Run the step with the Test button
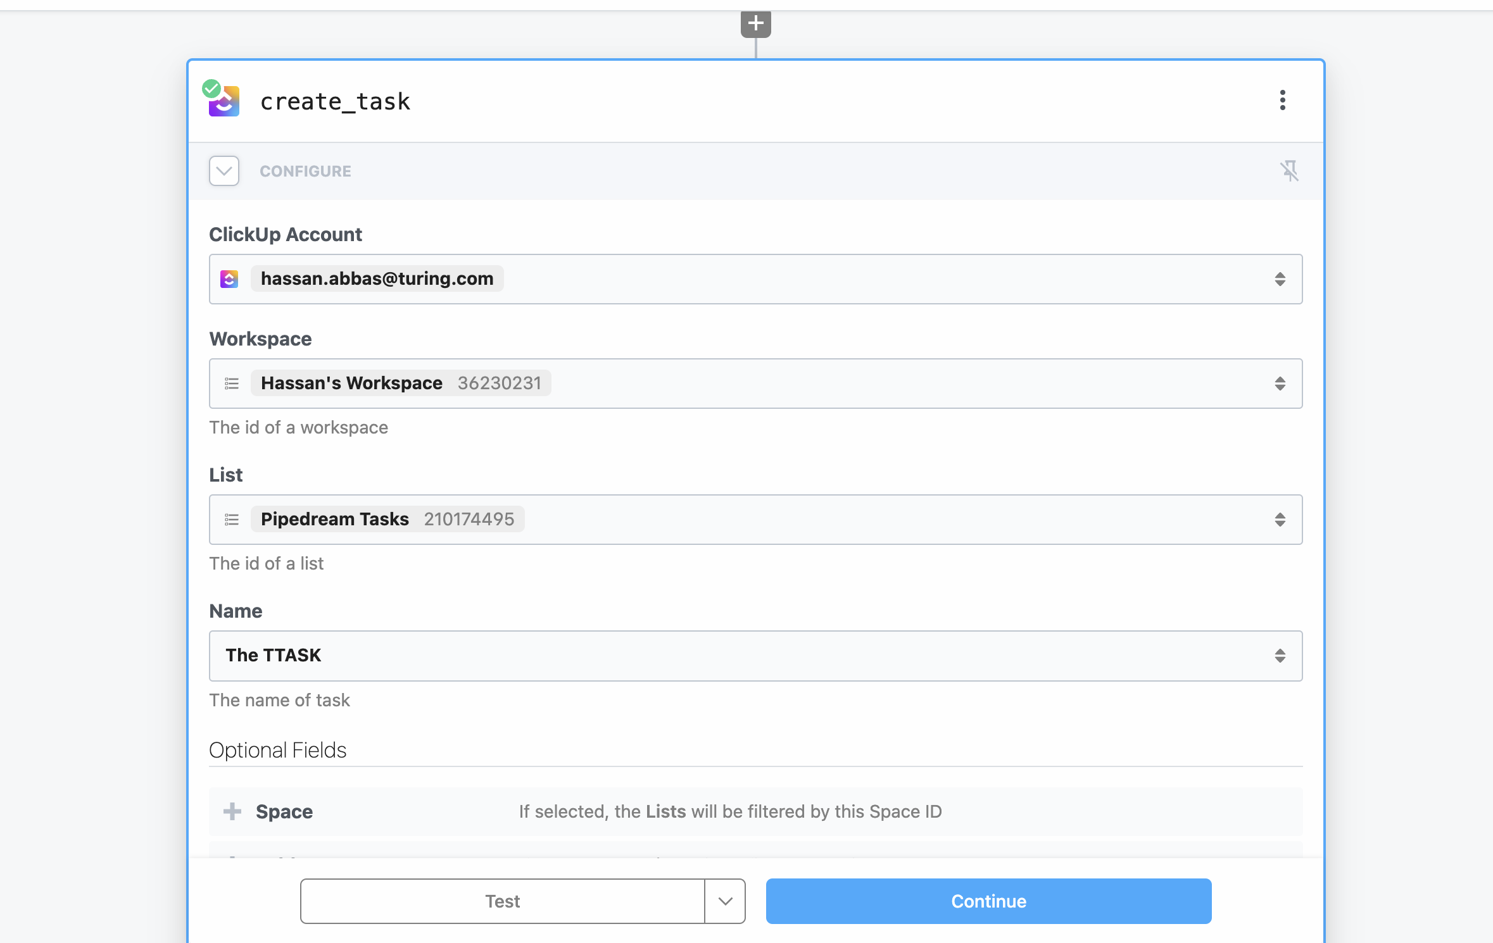Viewport: 1493px width, 943px height. [501, 901]
